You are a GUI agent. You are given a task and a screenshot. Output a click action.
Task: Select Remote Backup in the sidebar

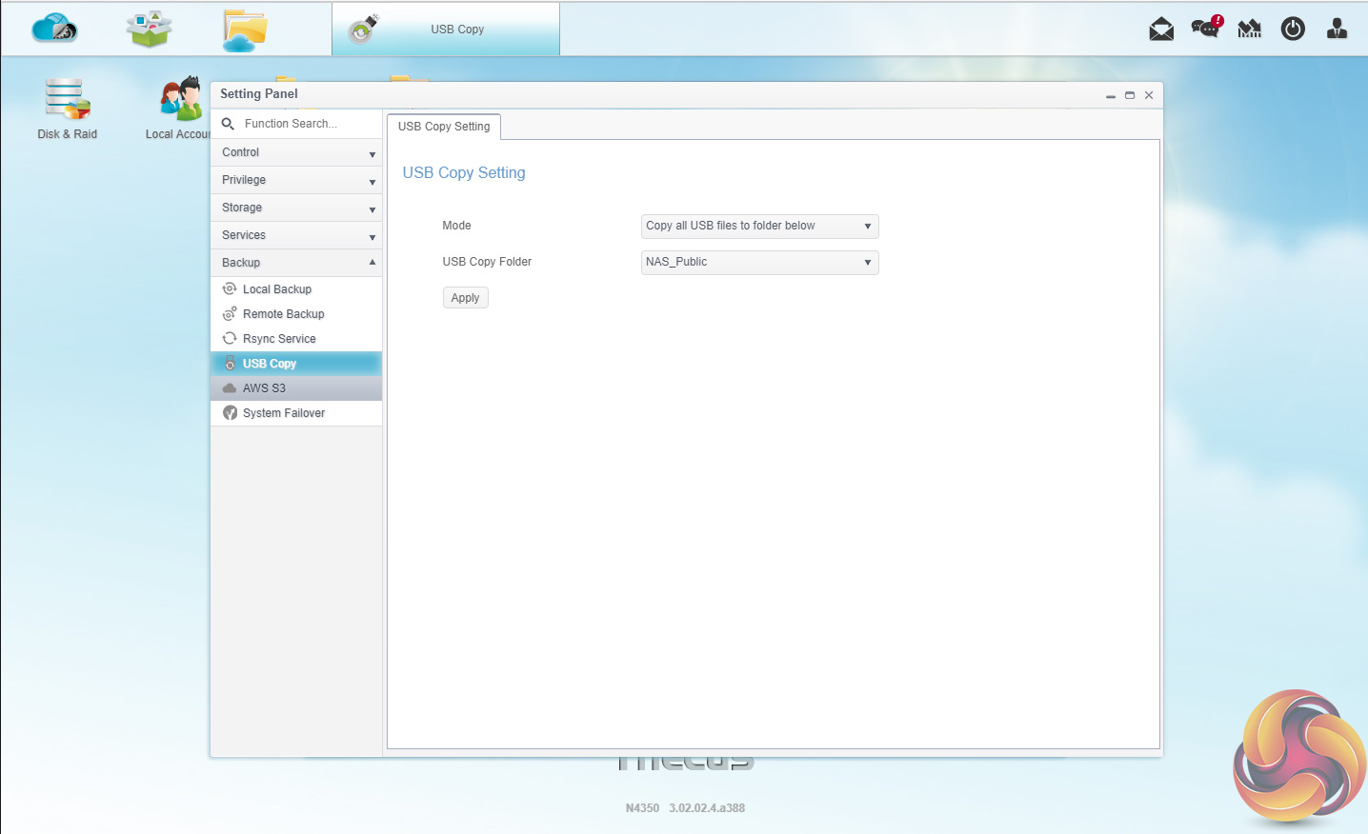click(296, 314)
